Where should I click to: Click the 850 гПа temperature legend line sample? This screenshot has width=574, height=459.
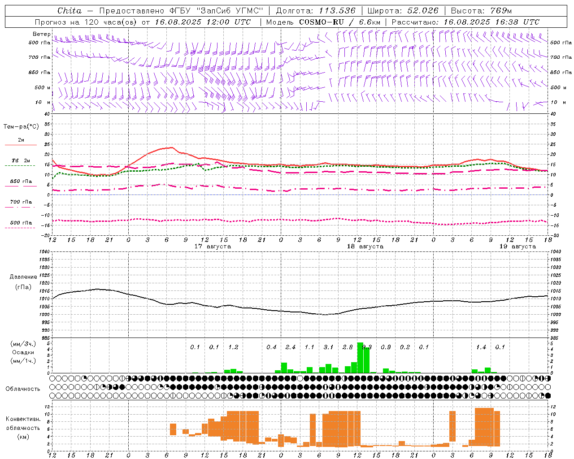tap(21, 186)
